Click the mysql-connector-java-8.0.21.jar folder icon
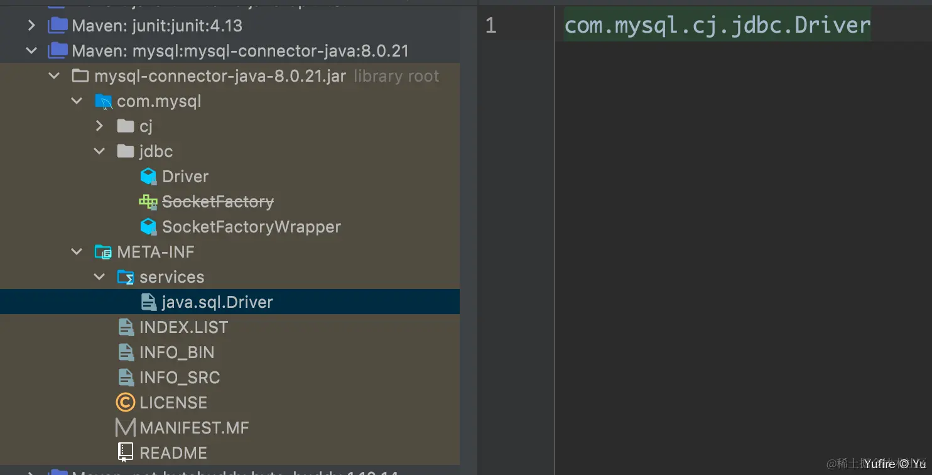Screen dimensions: 932x475 (x=80, y=76)
